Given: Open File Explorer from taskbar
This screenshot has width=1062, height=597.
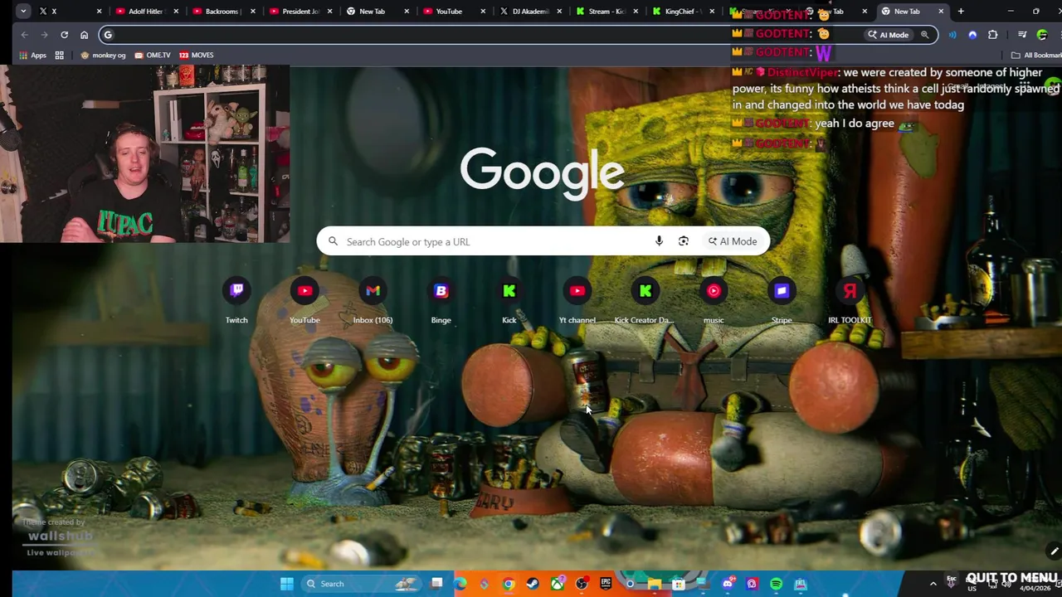Looking at the screenshot, I should pyautogui.click(x=655, y=584).
